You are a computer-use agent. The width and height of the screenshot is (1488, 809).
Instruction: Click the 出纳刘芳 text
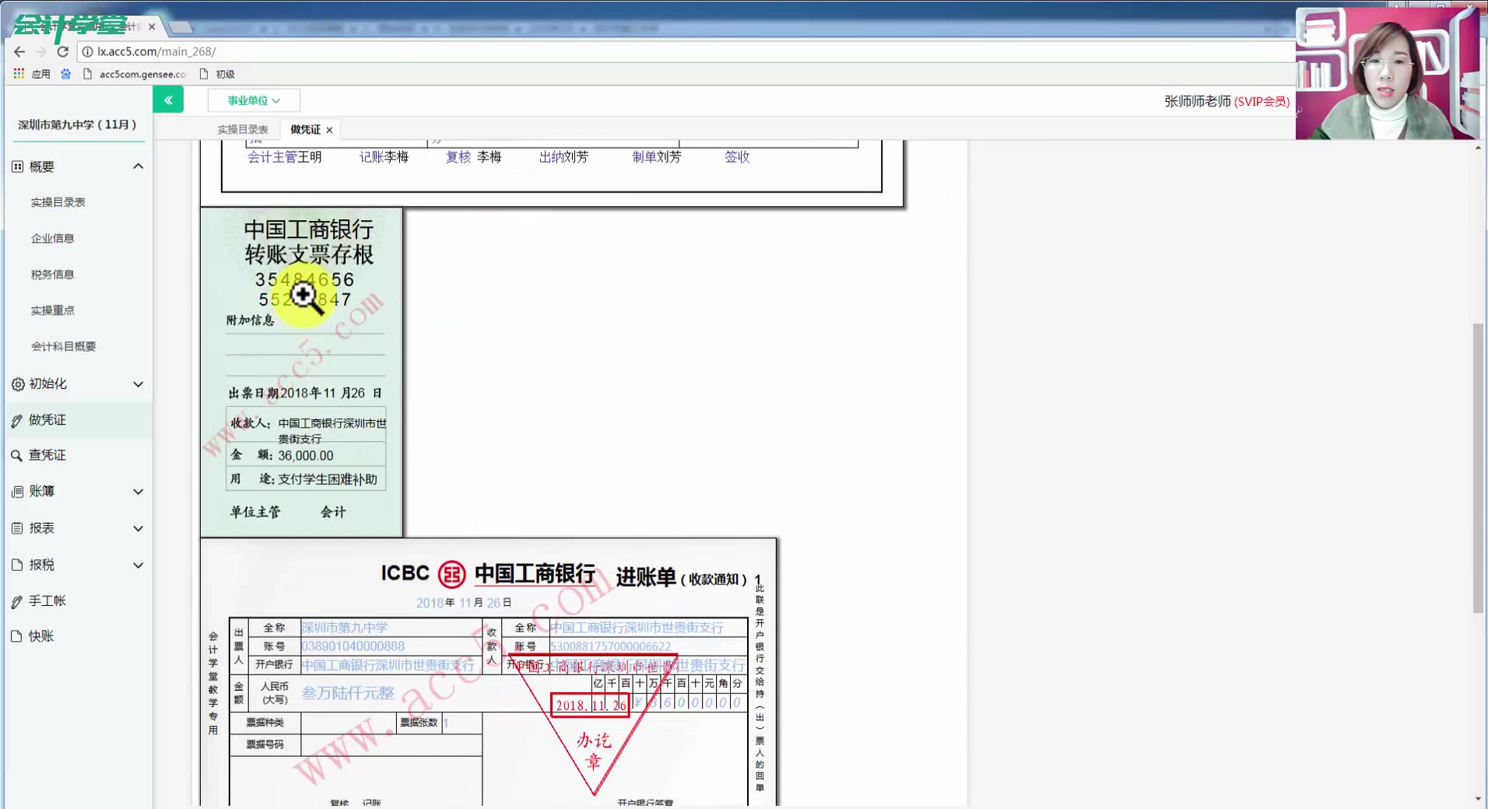point(563,157)
